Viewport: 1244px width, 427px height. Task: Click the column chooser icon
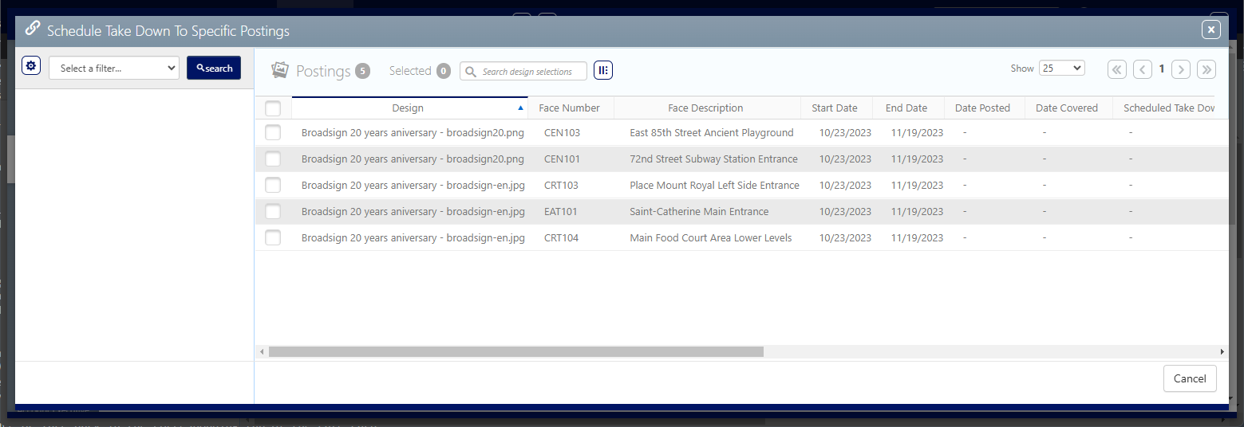[x=603, y=71]
